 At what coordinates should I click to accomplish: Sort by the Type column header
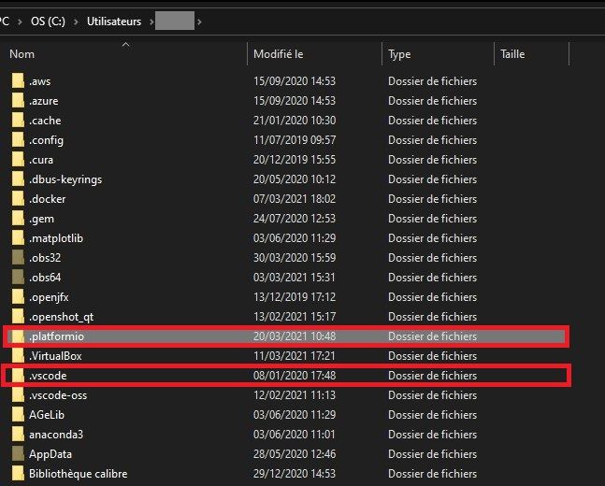pos(399,54)
